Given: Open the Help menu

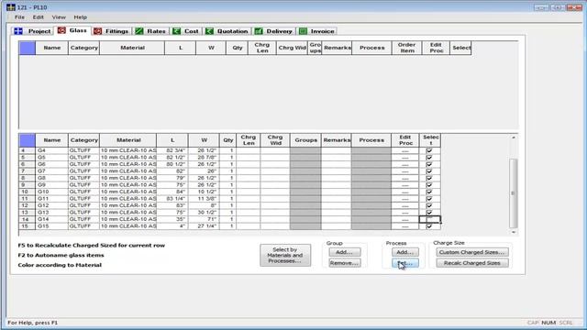Looking at the screenshot, I should 80,17.
